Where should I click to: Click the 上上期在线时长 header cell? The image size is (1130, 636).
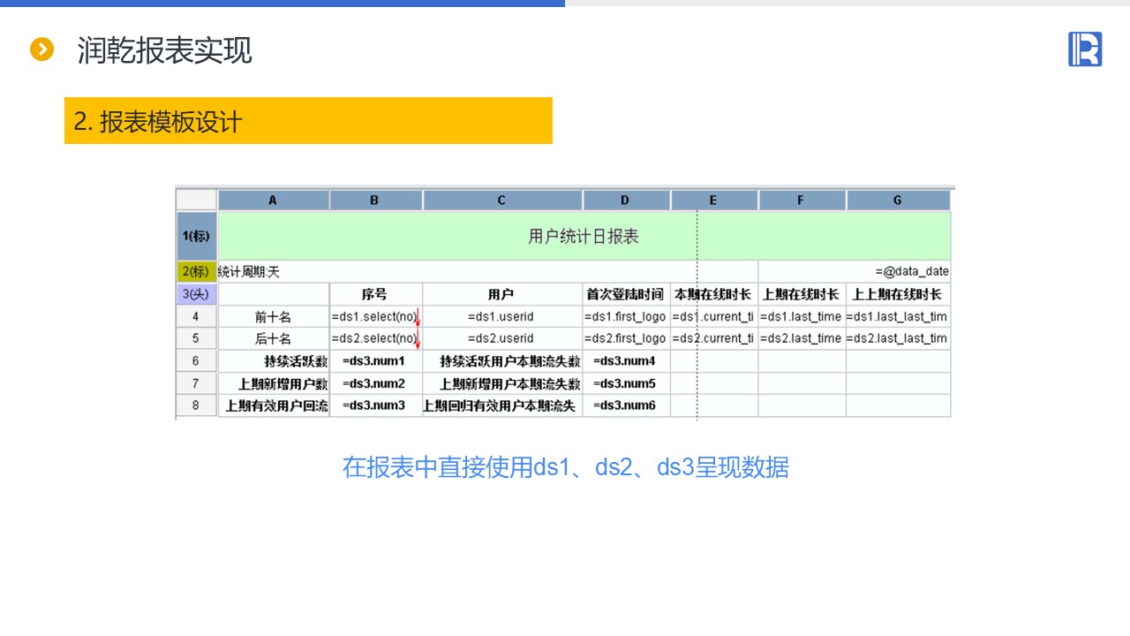coord(898,294)
